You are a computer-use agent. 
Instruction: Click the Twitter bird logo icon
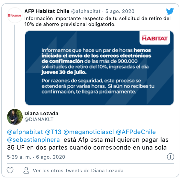tap(170, 11)
